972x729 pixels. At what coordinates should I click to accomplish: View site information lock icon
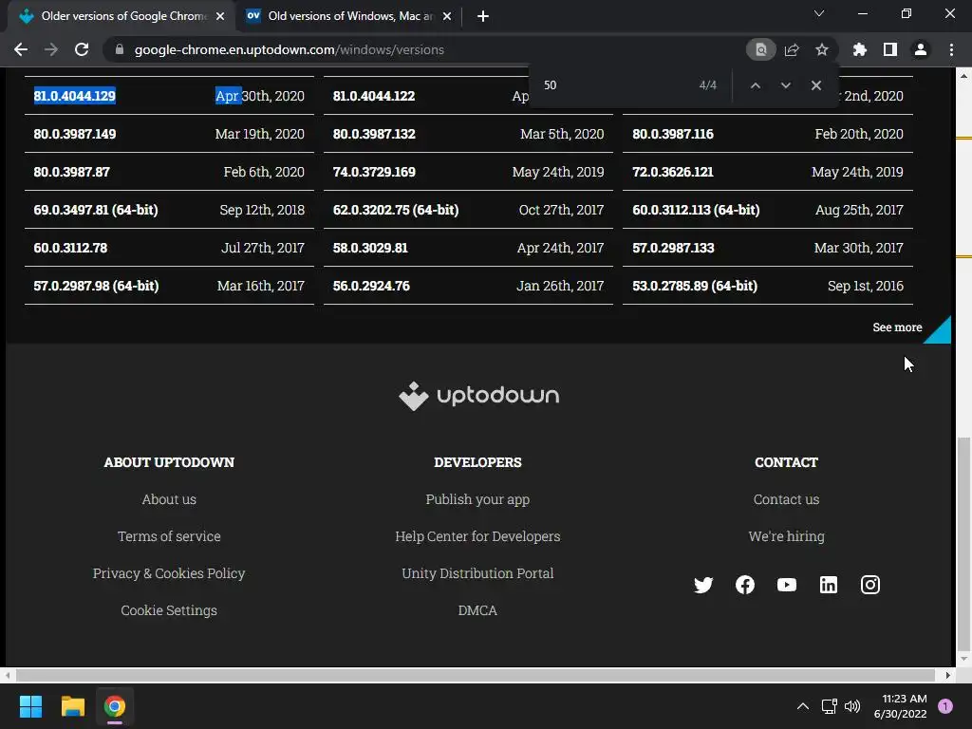(x=120, y=49)
